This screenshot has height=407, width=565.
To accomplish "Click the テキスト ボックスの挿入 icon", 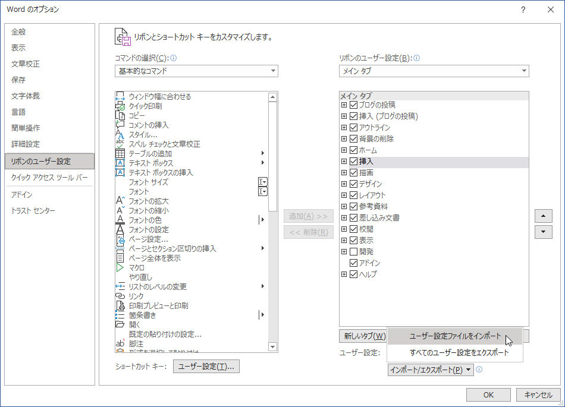I will click(120, 172).
